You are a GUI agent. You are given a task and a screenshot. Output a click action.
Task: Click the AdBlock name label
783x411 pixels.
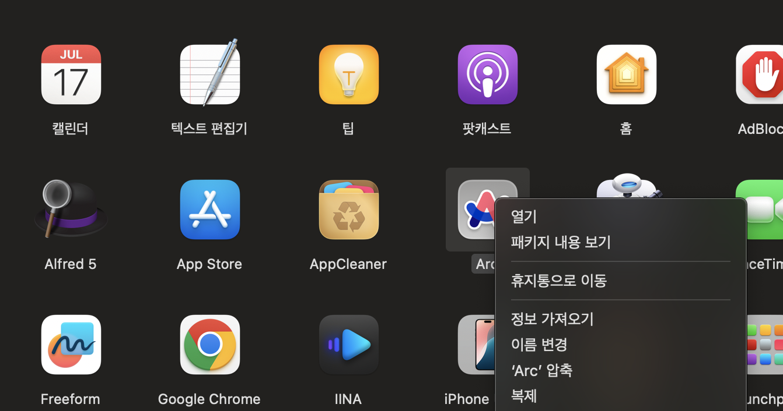760,129
